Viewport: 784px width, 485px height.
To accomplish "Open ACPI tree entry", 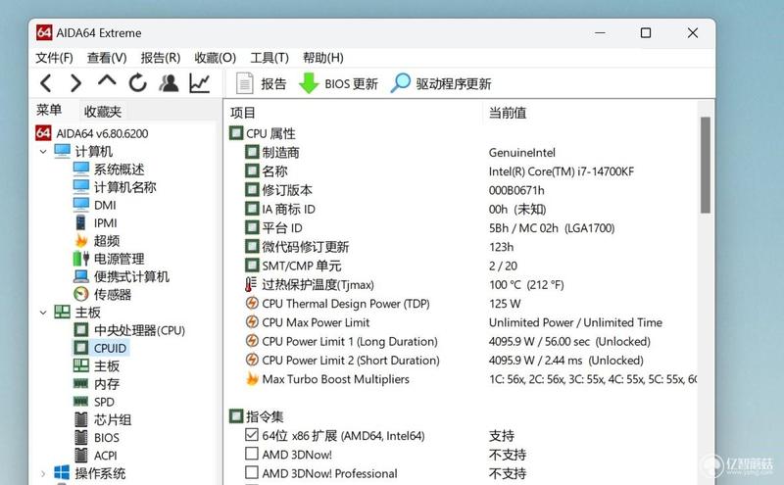I will point(95,456).
